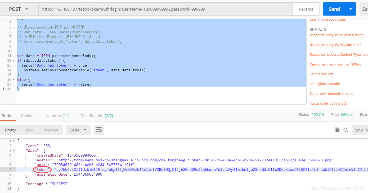
Task: Select Raw response view
Action: (x=30, y=130)
